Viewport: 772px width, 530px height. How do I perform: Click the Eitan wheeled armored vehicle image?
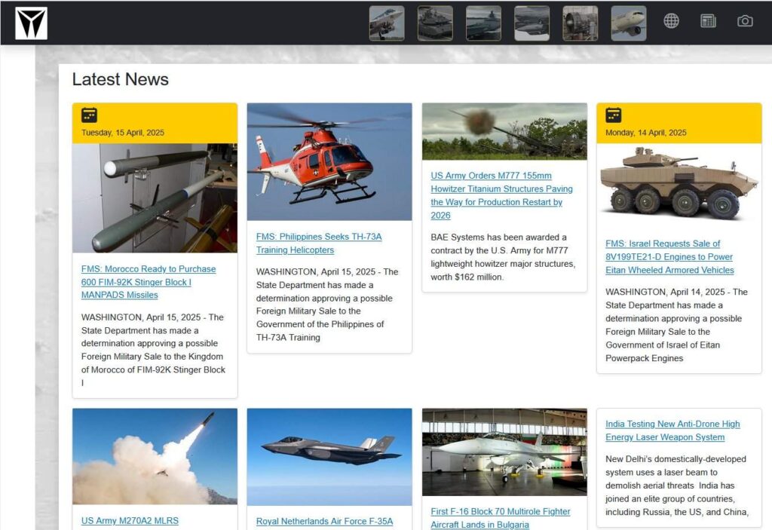coord(679,182)
